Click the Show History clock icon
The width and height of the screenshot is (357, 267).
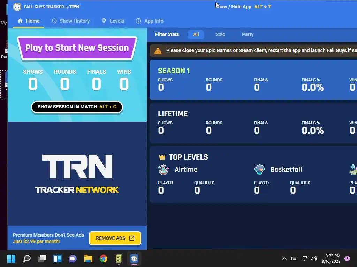pyautogui.click(x=54, y=21)
